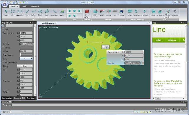Activate the Dimension tool

coord(54,13)
